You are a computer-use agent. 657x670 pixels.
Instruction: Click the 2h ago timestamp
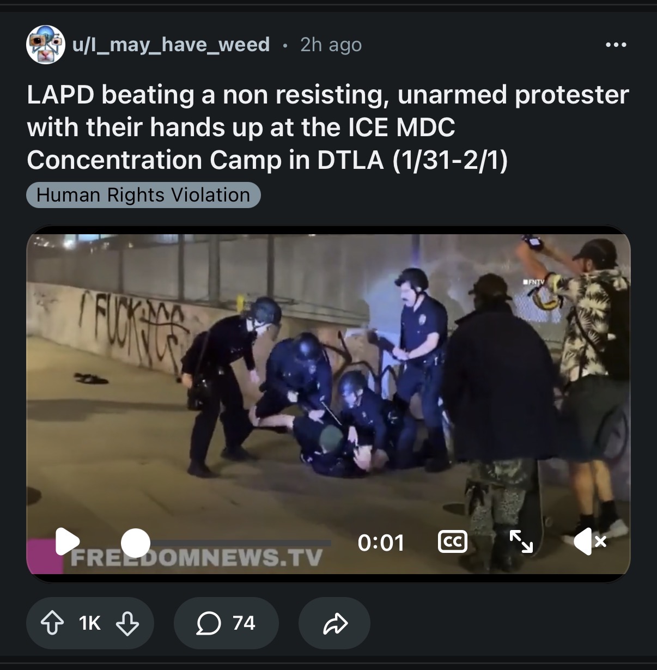[331, 45]
